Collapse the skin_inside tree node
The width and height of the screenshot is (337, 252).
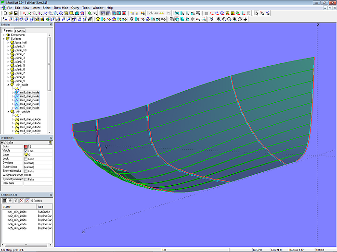8,84
